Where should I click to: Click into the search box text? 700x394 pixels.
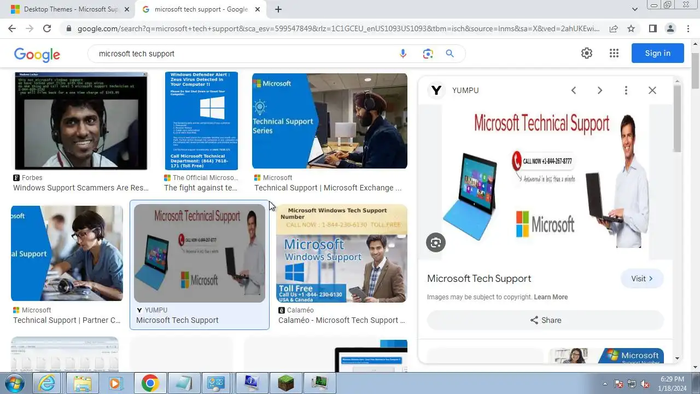(x=137, y=54)
